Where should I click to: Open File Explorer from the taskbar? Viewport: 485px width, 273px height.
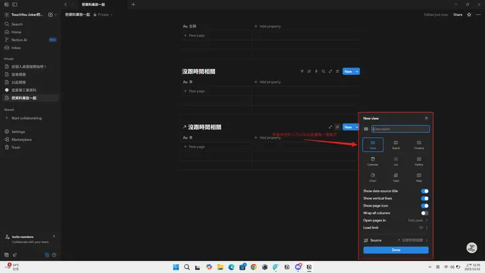(220, 267)
